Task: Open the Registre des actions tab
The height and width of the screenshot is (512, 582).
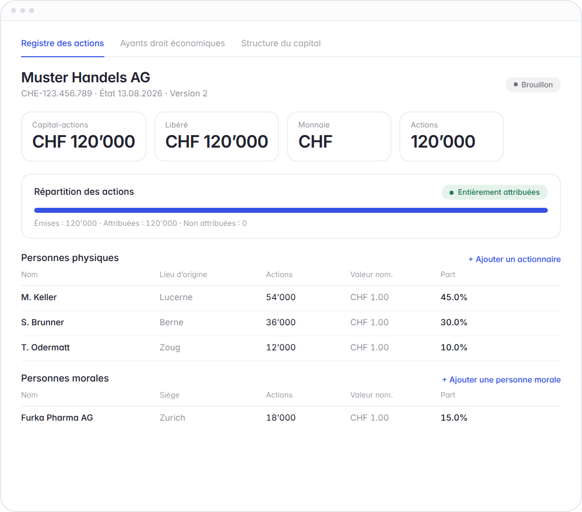Action: click(x=62, y=44)
